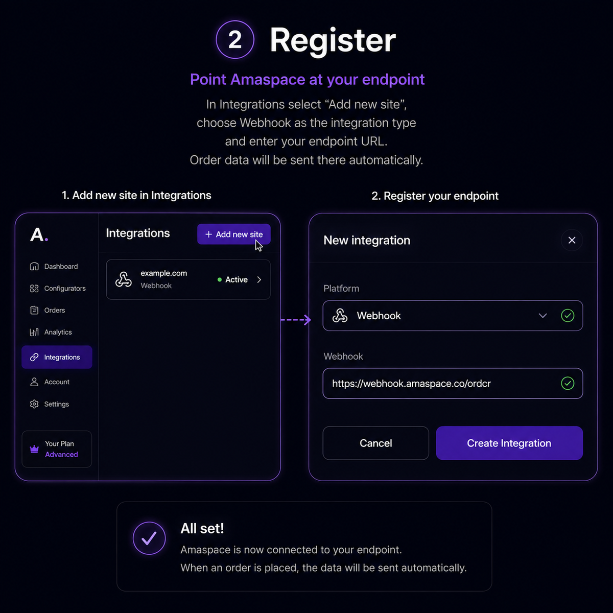Expand the Platform Webhook dropdown arrow

point(543,316)
